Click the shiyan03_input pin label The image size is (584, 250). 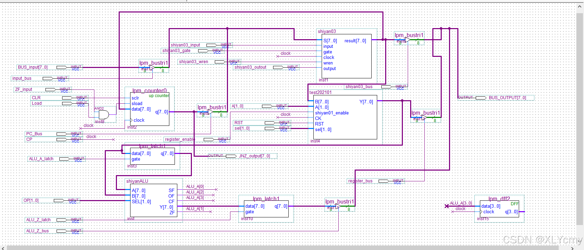click(x=185, y=45)
